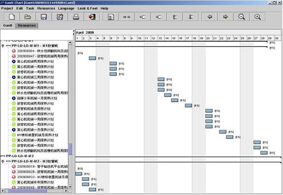The height and width of the screenshot is (195, 283).
Task: Open a project file with folder icon
Action: (28, 17)
